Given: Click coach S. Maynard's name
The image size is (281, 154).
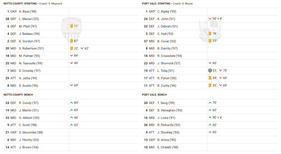Looking at the screenshot, I should (x=55, y=4).
